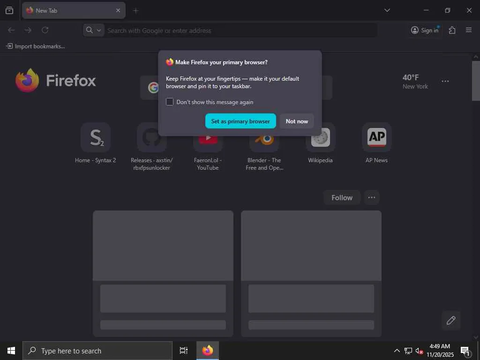Click the Follow topic button
The height and width of the screenshot is (360, 480).
coord(342,197)
